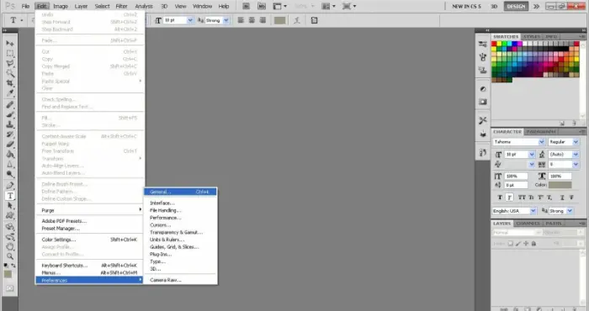Image resolution: width=589 pixels, height=311 pixels.
Task: Click the Create warped text icon
Action: click(297, 20)
